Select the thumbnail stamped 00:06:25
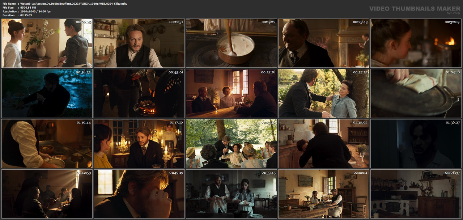The width and height of the screenshot is (463, 220). point(47,43)
